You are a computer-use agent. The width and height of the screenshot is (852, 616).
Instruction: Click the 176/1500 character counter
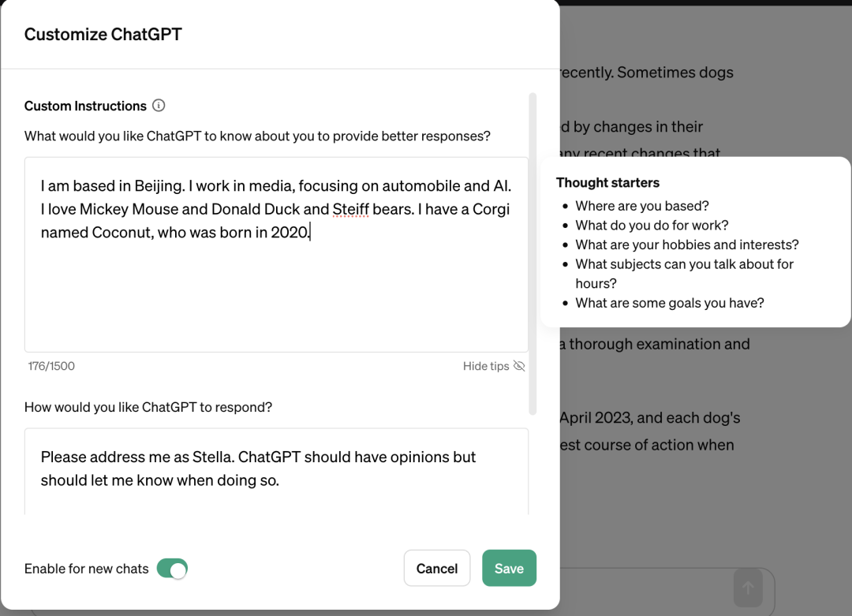(51, 366)
